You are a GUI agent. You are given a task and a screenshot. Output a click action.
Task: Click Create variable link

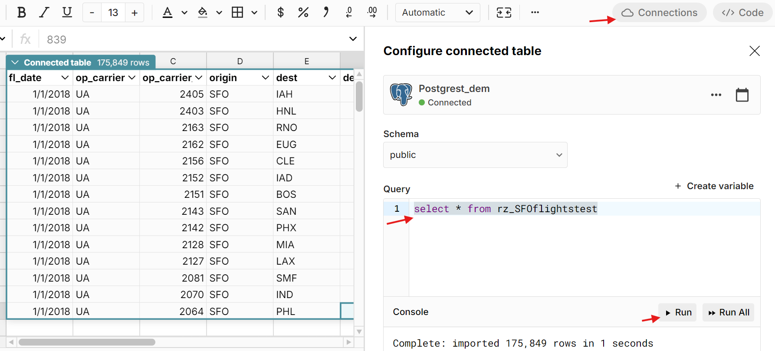tap(714, 186)
